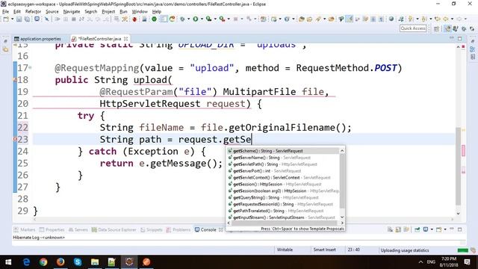Open the Refactor menu

tap(33, 12)
